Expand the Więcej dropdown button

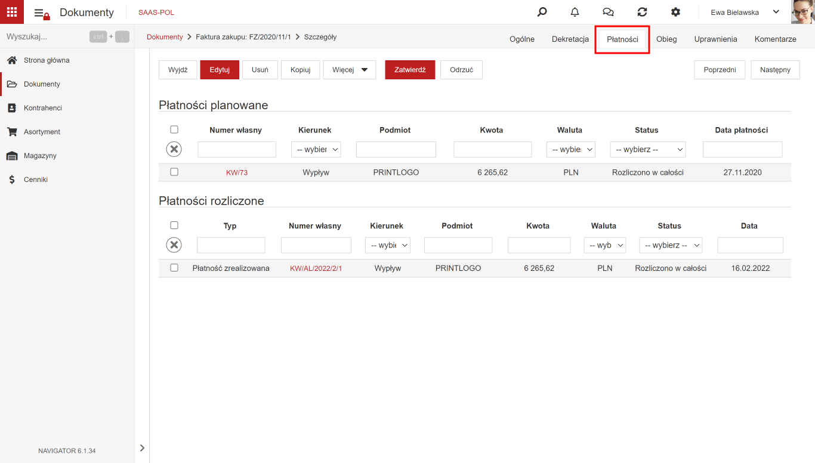[350, 70]
